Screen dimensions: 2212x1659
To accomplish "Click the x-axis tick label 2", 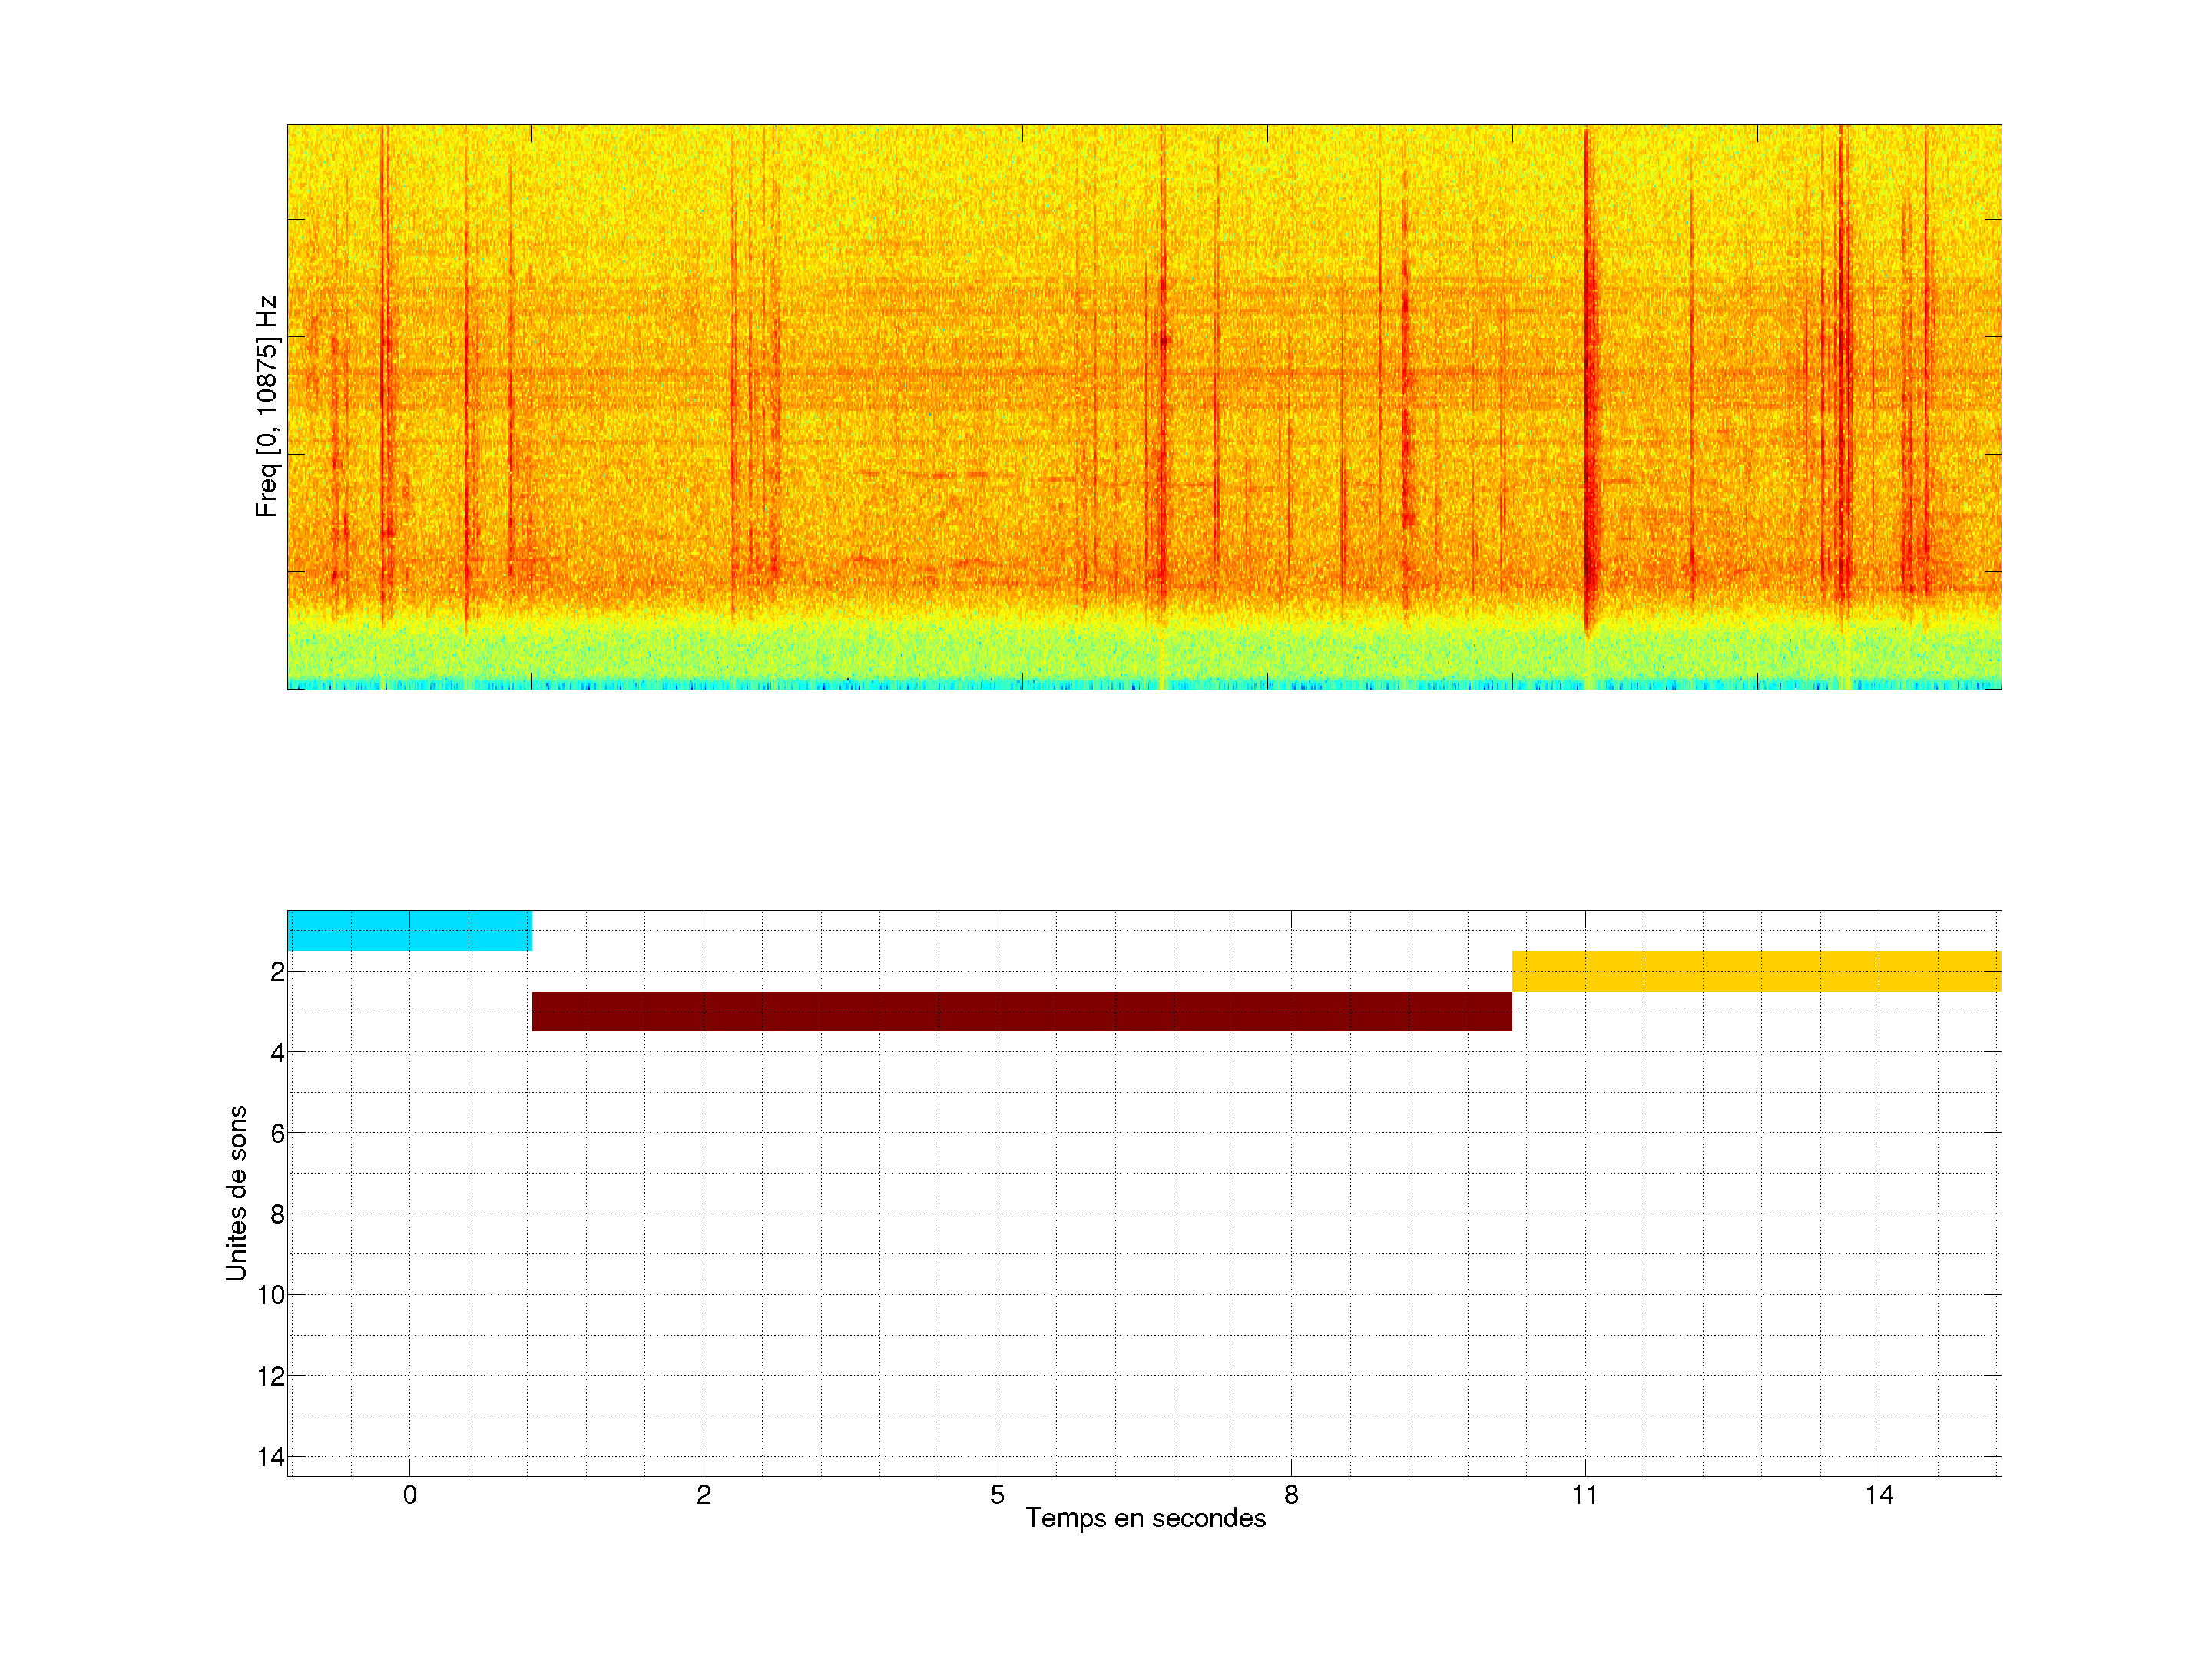I will (x=704, y=1495).
